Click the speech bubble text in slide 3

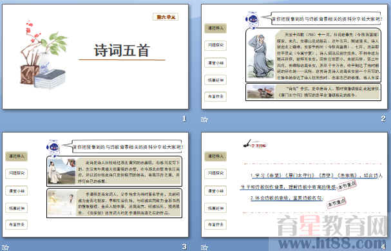pyautogui.click(x=128, y=147)
